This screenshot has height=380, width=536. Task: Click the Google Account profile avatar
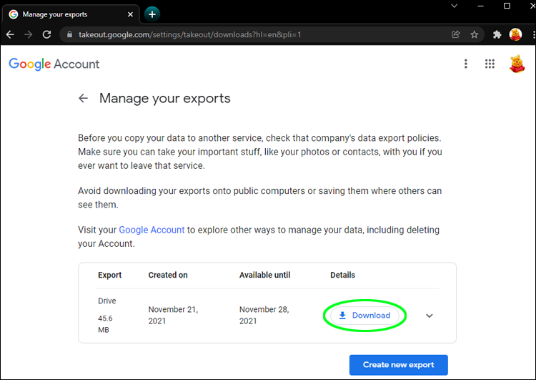tap(516, 64)
